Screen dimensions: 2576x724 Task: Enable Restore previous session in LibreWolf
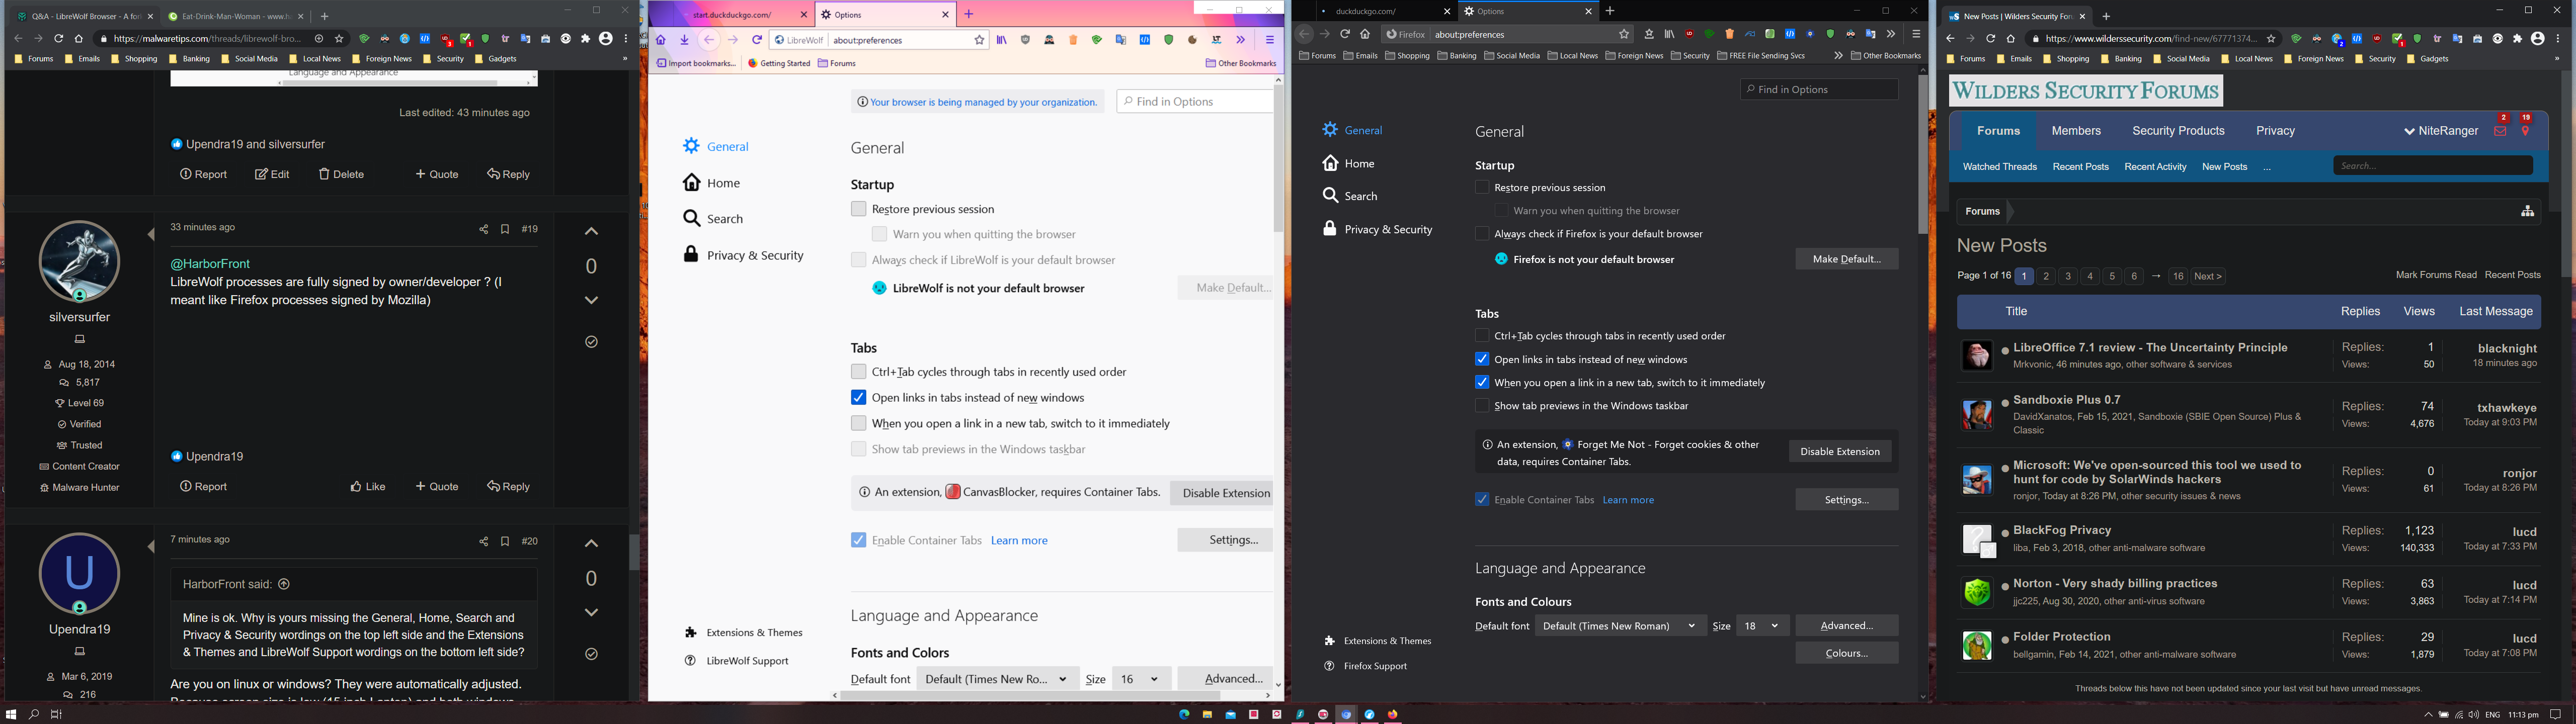858,209
